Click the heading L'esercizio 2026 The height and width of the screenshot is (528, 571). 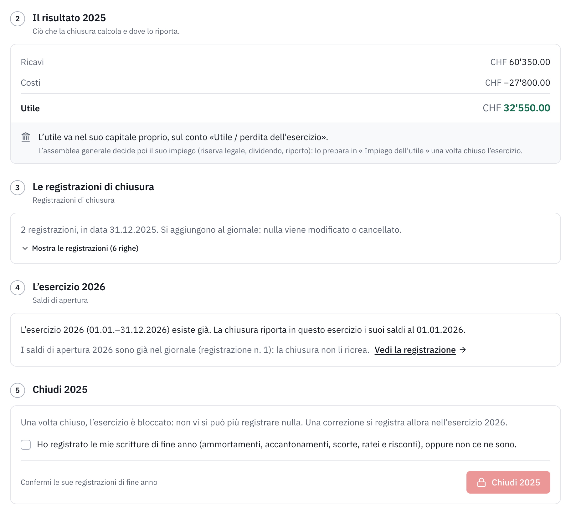tap(69, 287)
